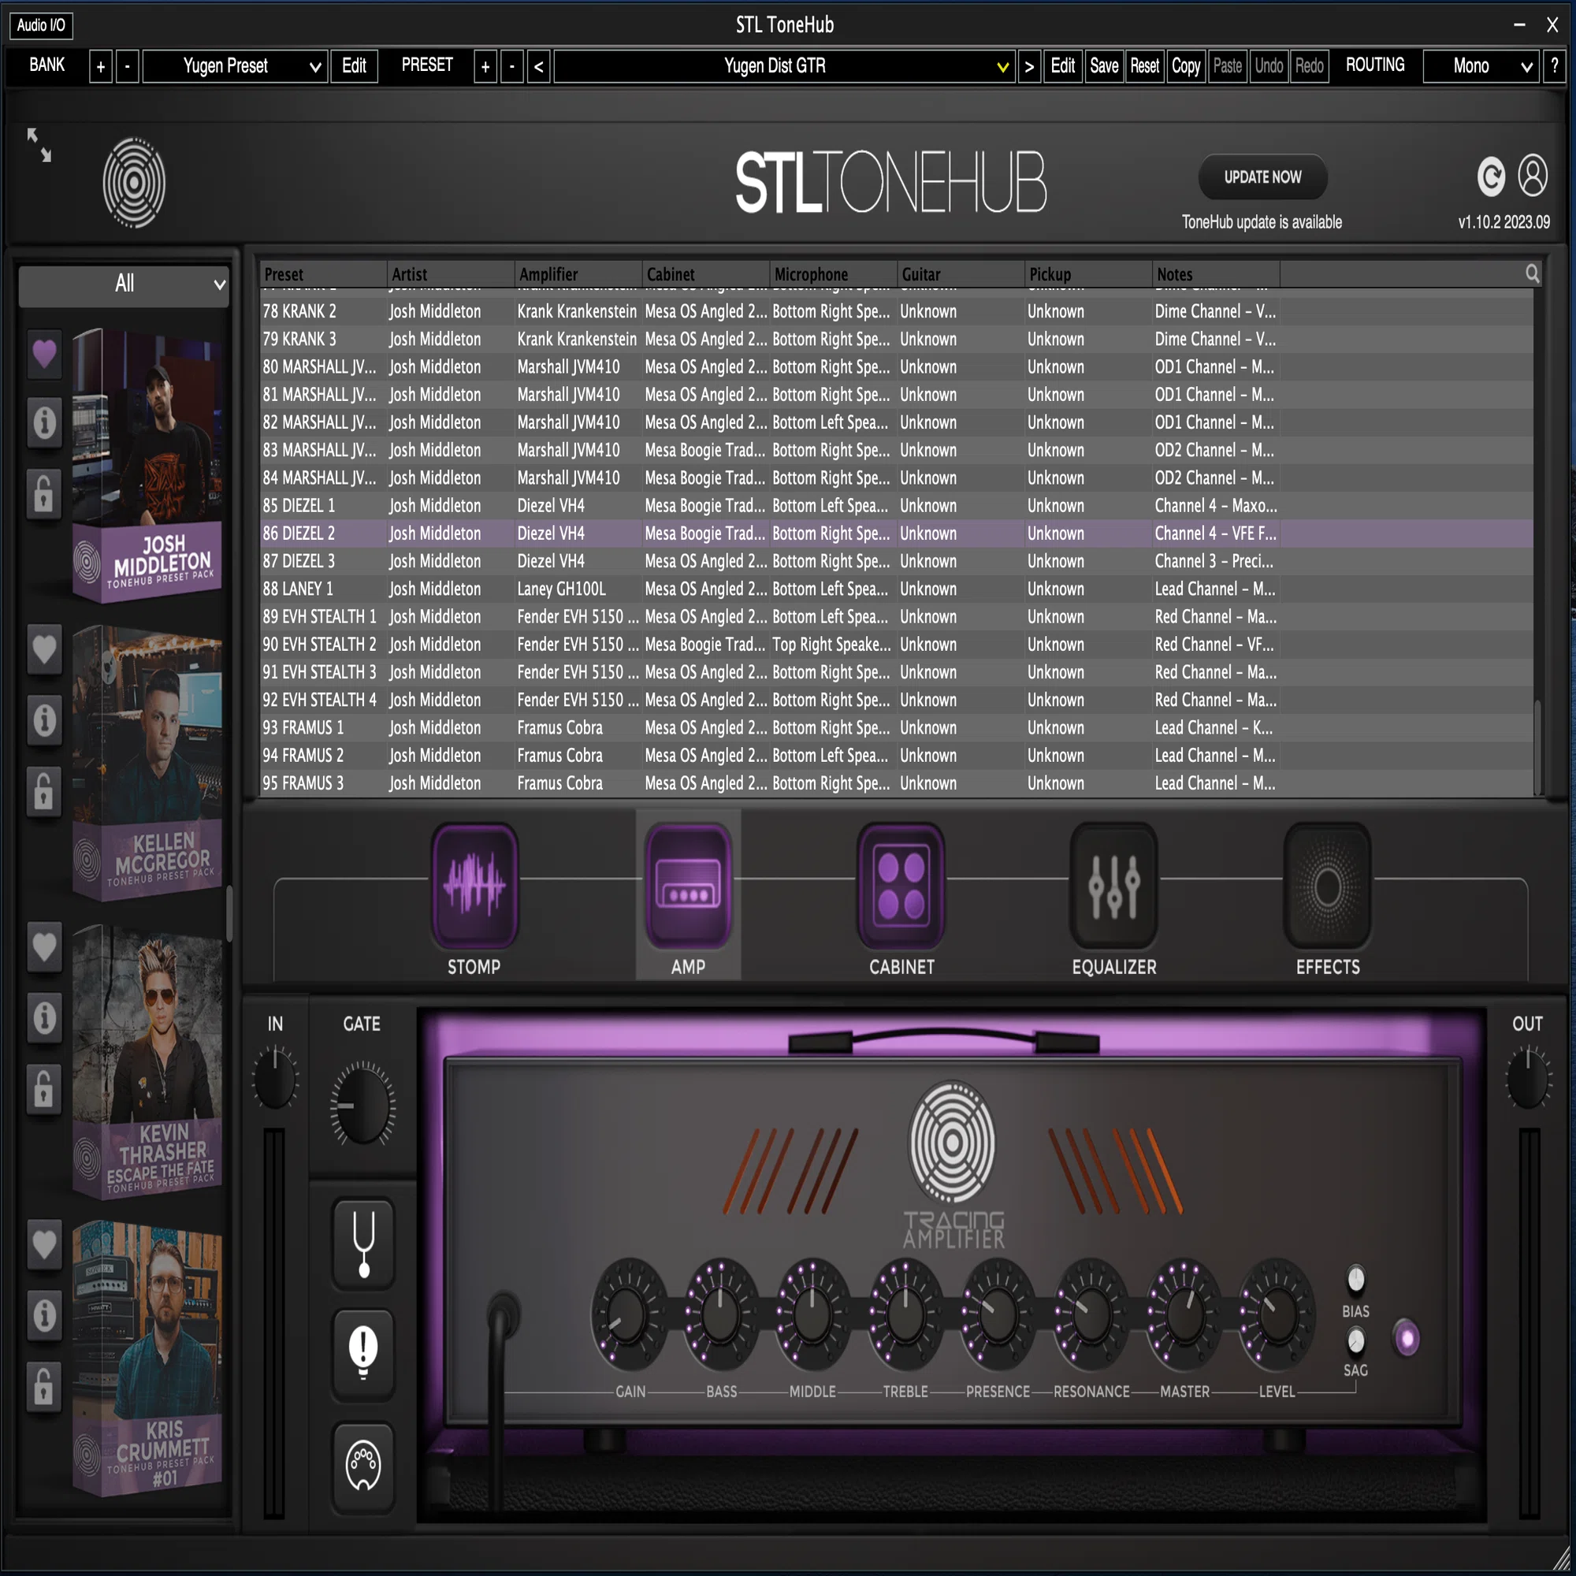Open the EFFECTS module
This screenshot has height=1576, width=1576.
[x=1328, y=886]
